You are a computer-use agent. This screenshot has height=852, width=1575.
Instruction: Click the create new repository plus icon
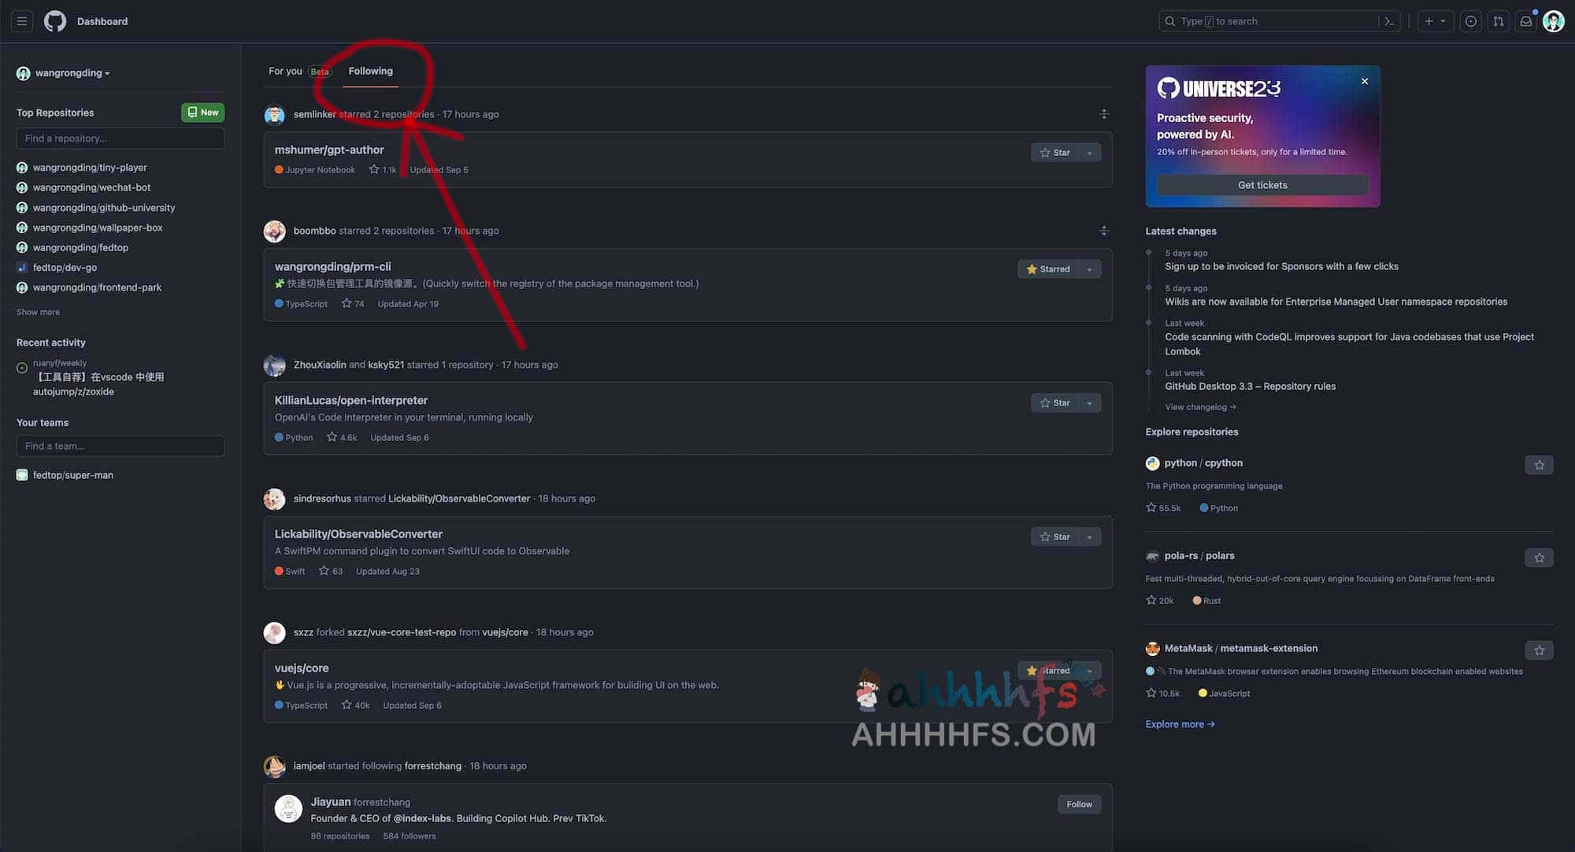click(1426, 20)
